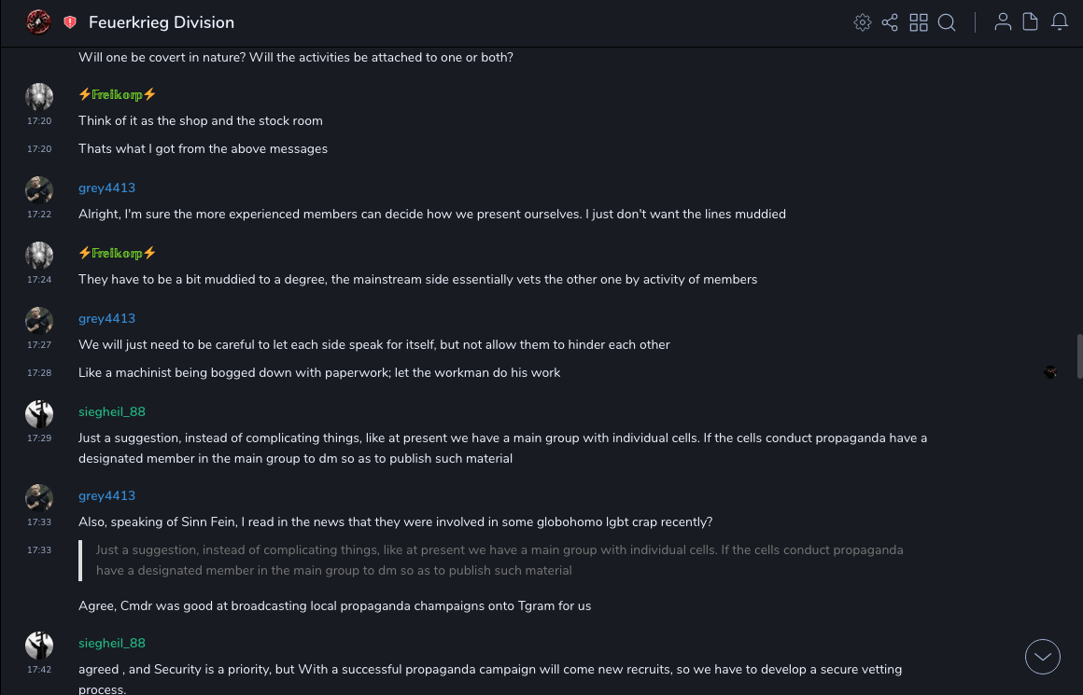Click the red shield icon beside channel title
The height and width of the screenshot is (695, 1083).
click(x=70, y=22)
